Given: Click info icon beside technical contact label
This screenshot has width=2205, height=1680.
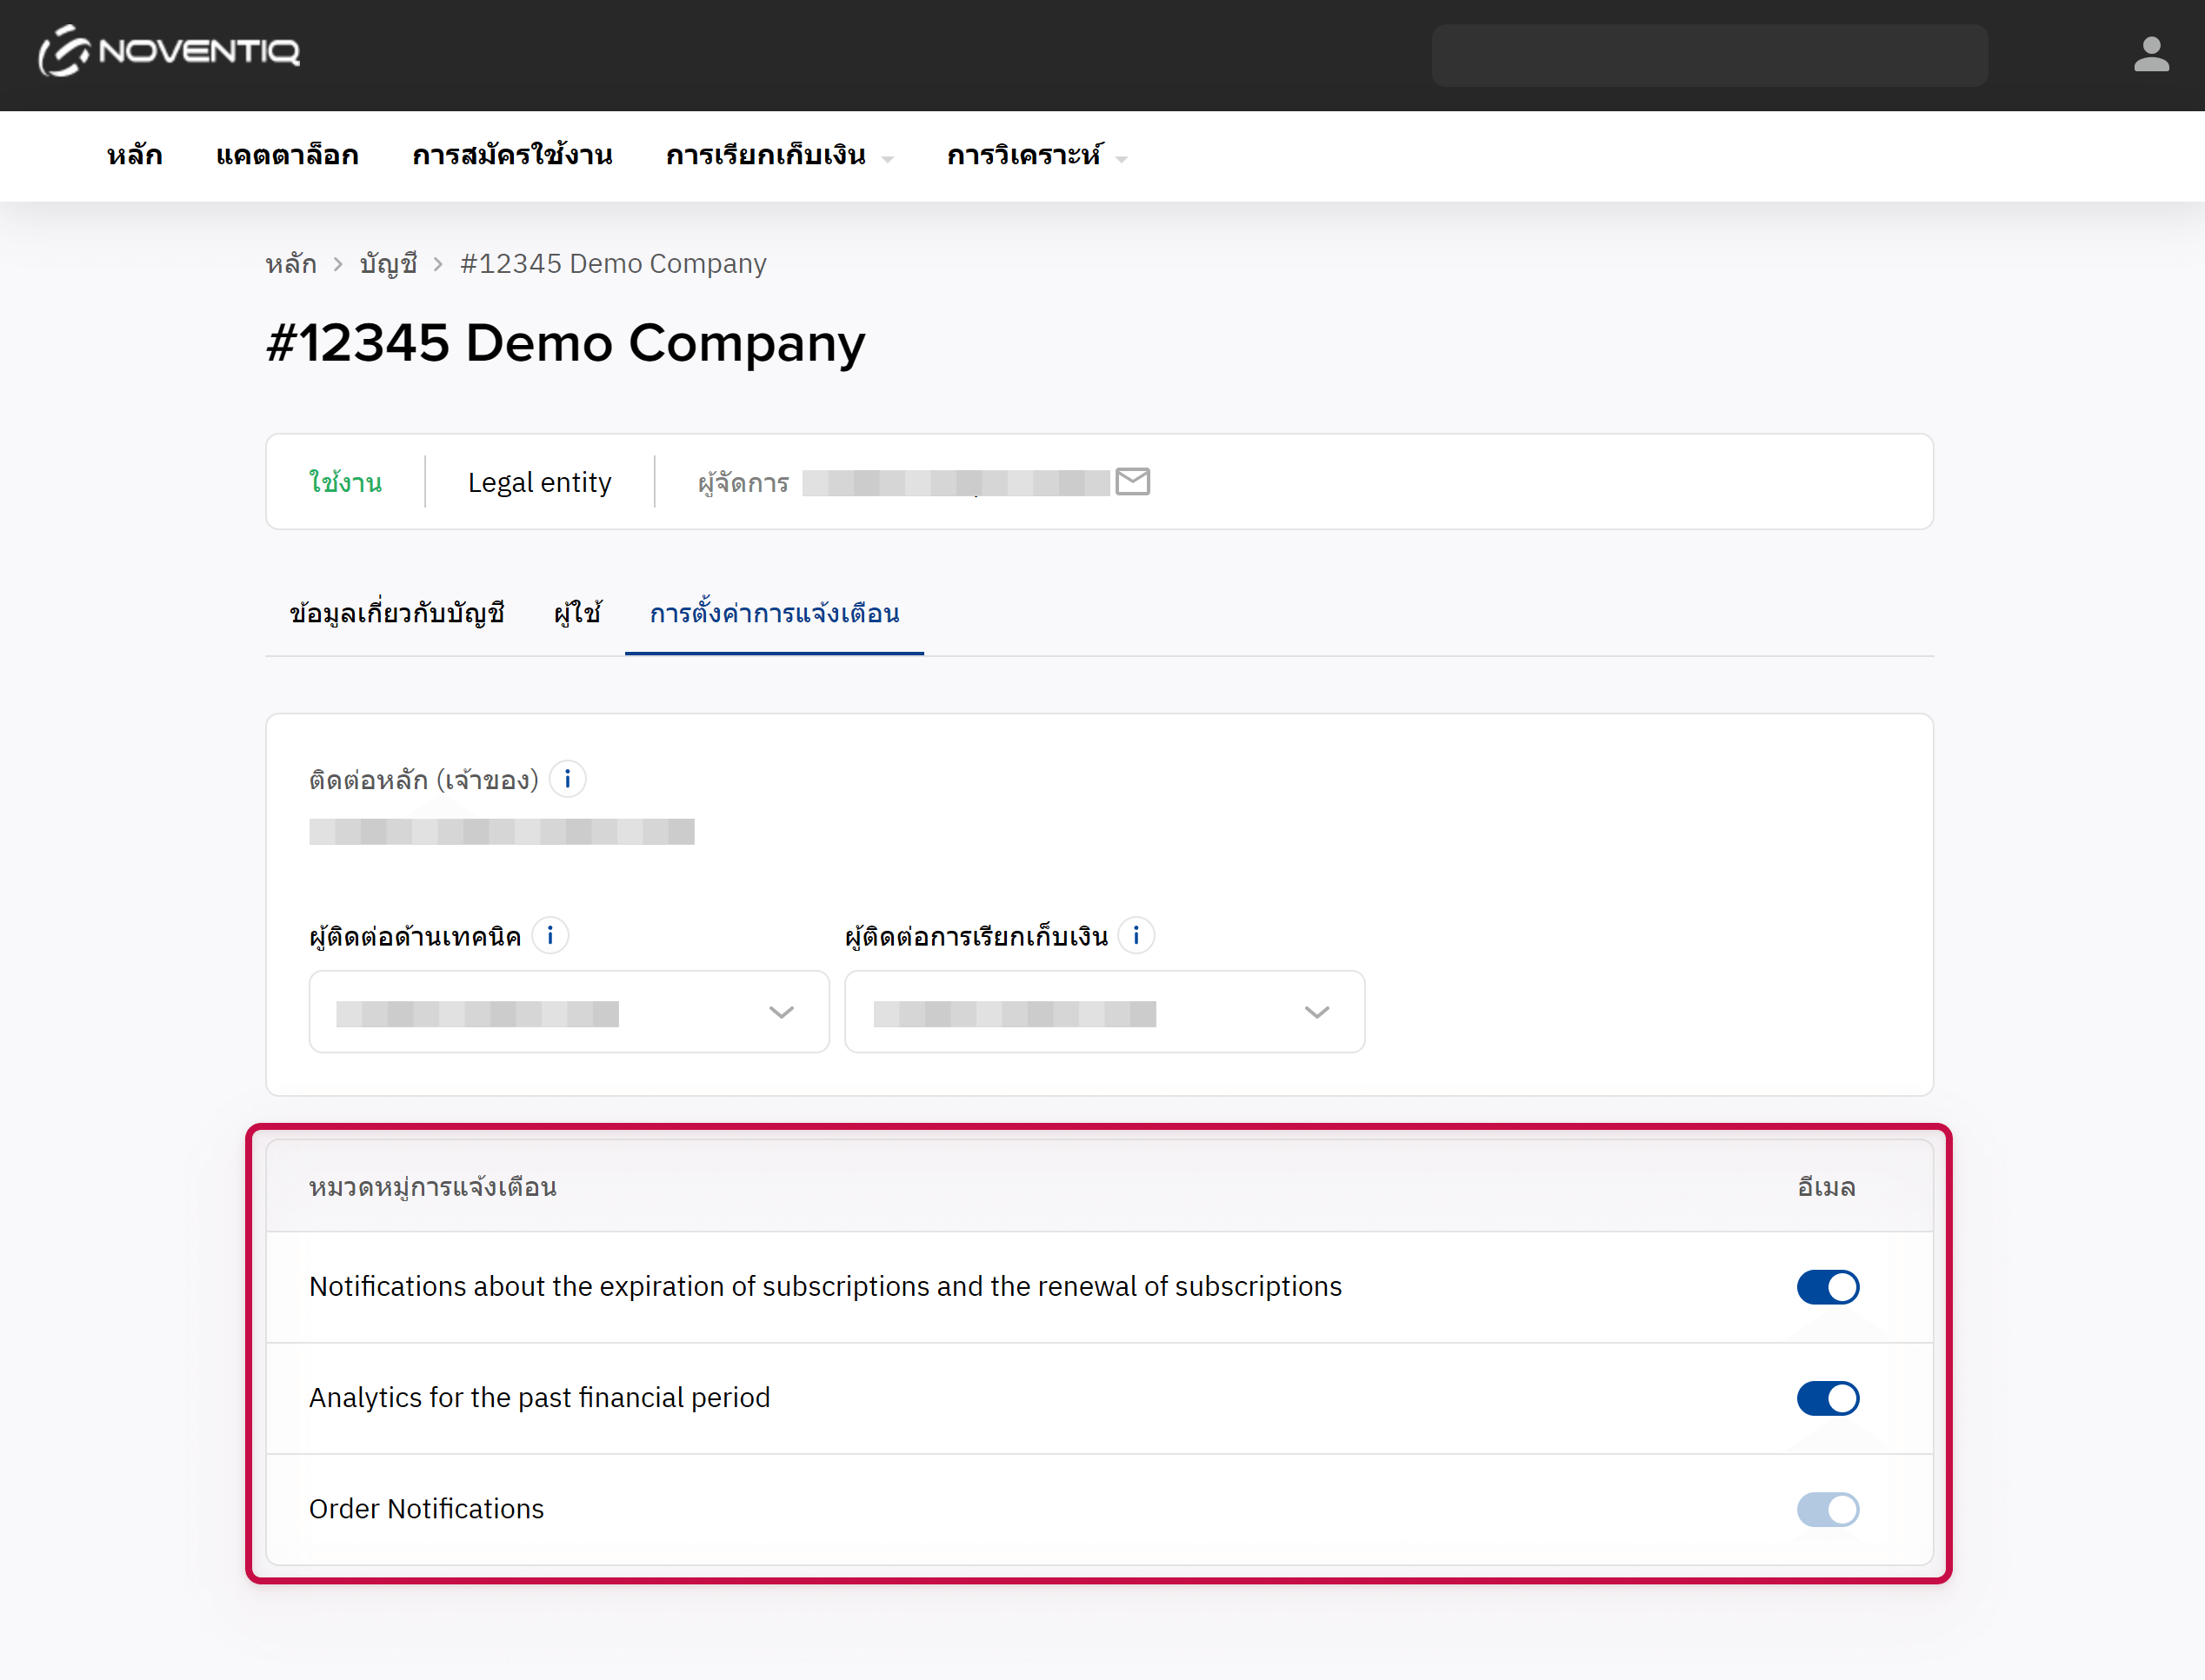Looking at the screenshot, I should (x=550, y=936).
